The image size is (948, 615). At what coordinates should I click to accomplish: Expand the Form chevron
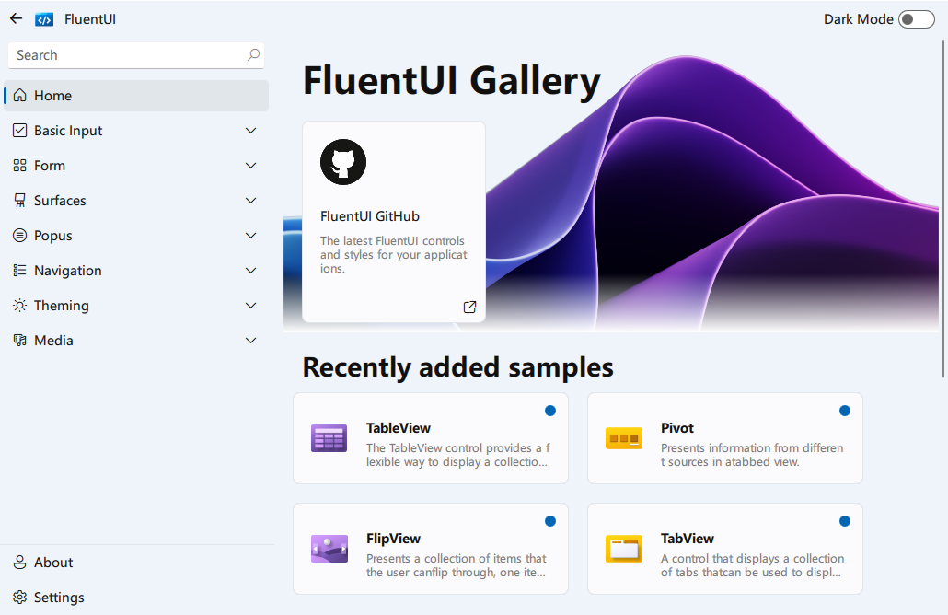pos(251,166)
